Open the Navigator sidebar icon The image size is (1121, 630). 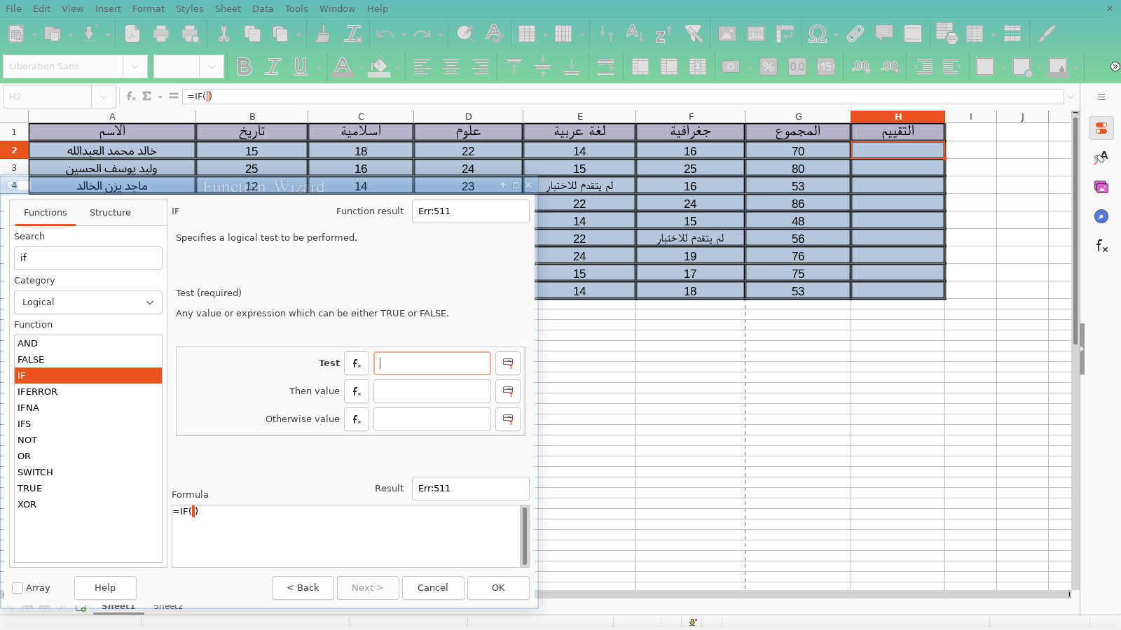pyautogui.click(x=1101, y=216)
